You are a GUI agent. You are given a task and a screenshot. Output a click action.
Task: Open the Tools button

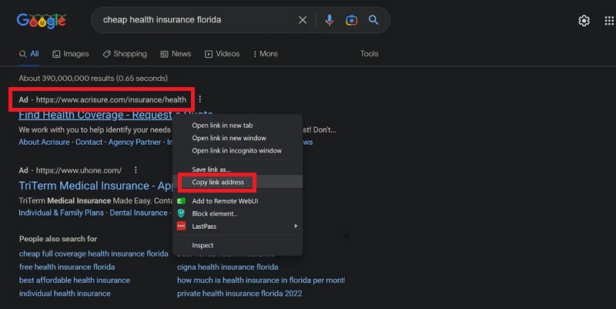coord(369,54)
